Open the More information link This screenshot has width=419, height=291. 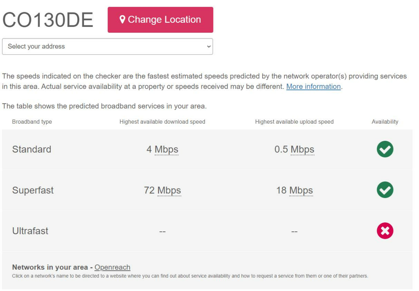pyautogui.click(x=313, y=87)
